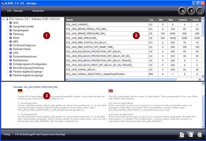The height and width of the screenshot is (141, 206).
Task: Sort table by Default column header
Action: [184, 20]
